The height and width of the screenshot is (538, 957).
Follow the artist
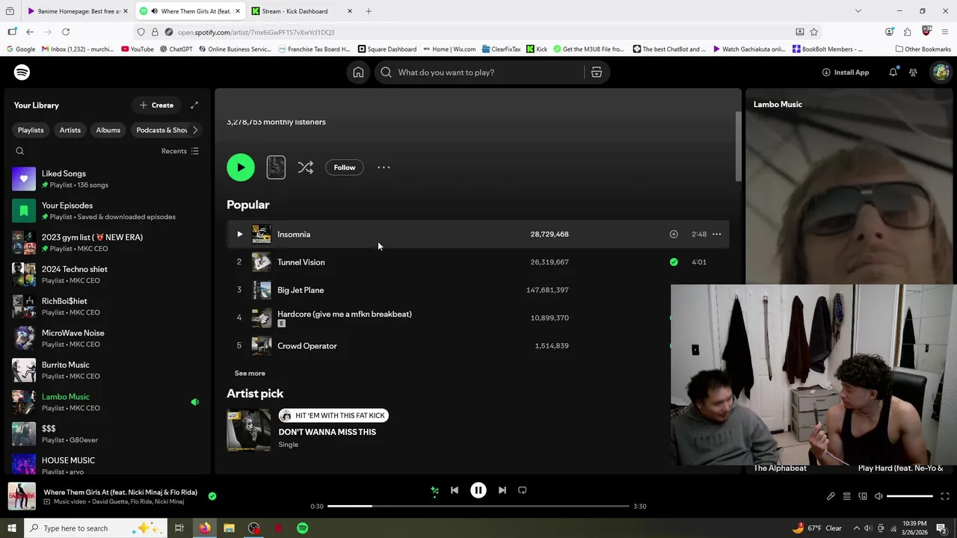click(x=345, y=167)
